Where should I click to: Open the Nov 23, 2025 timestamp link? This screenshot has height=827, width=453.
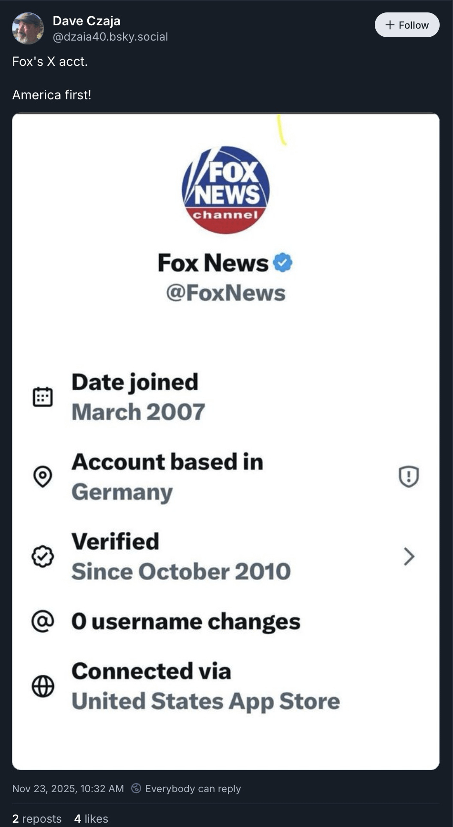[x=68, y=789]
